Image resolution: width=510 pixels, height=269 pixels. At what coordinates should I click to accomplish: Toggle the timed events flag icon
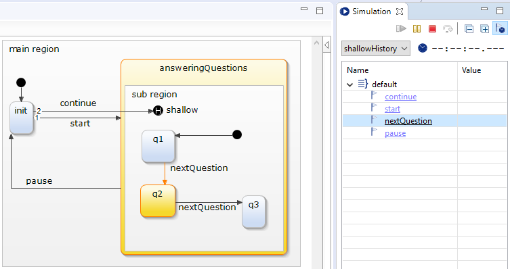[501, 28]
